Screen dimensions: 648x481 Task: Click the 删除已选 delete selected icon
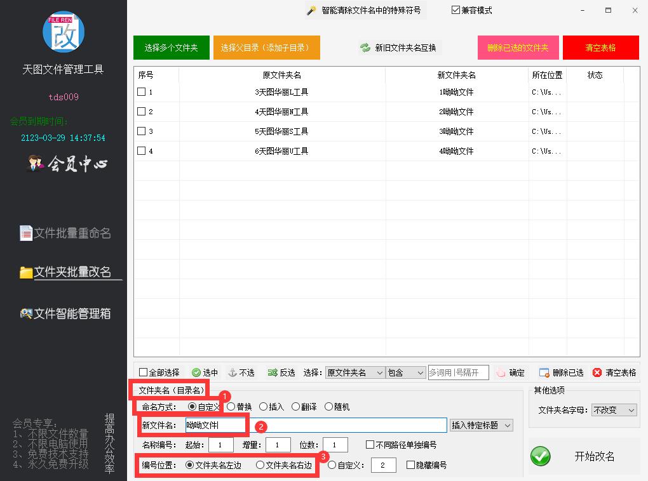[544, 372]
